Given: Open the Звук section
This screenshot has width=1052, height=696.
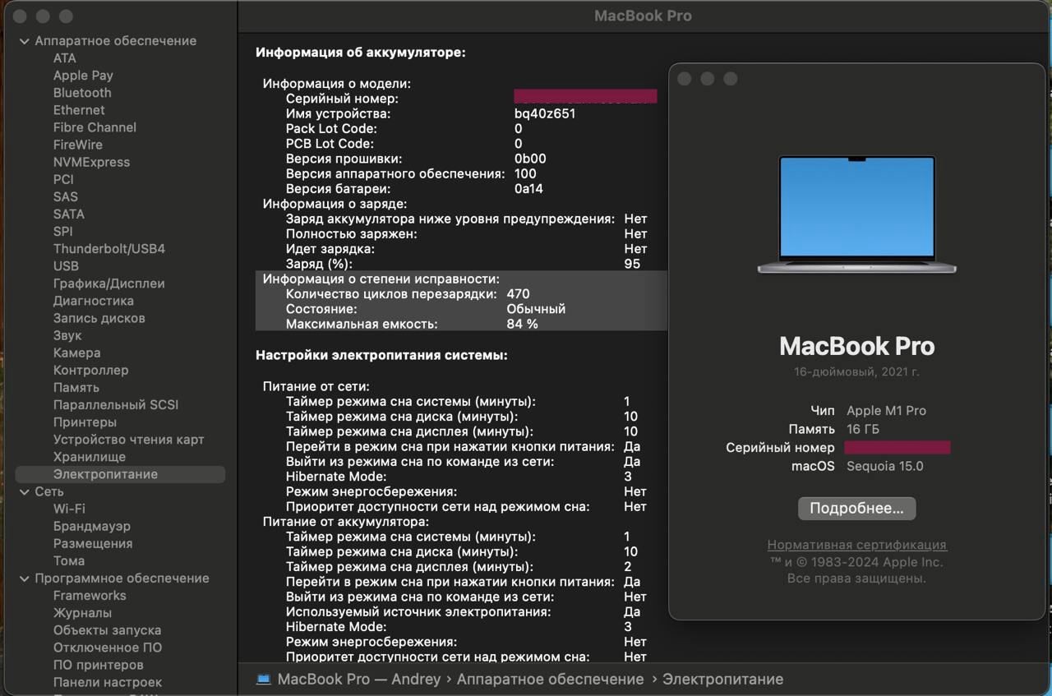Looking at the screenshot, I should pyautogui.click(x=67, y=335).
